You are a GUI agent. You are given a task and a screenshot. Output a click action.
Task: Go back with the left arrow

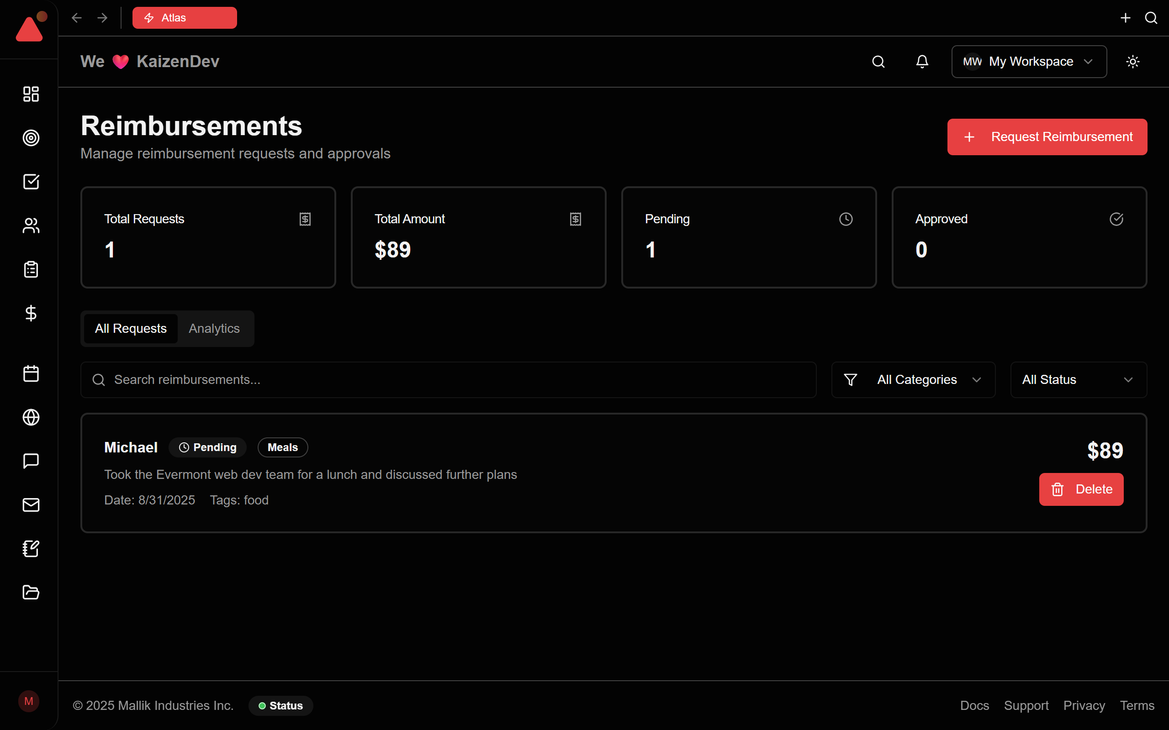(x=76, y=18)
